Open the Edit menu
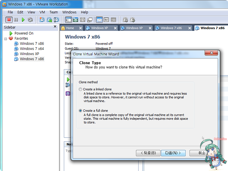Screen dimensions: 228x171 [x=20, y=12]
